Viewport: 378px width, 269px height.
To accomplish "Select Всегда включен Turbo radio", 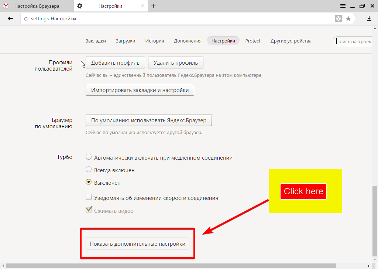I will point(89,170).
